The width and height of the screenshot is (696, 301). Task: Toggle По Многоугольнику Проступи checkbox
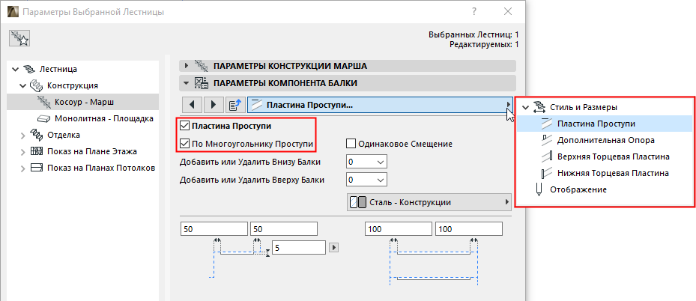(184, 144)
